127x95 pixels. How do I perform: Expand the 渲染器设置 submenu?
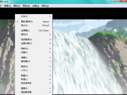(34, 92)
